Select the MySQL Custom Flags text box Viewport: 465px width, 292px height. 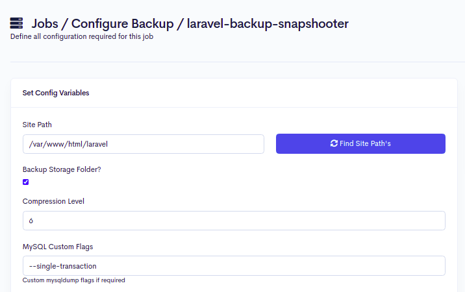[x=234, y=265]
